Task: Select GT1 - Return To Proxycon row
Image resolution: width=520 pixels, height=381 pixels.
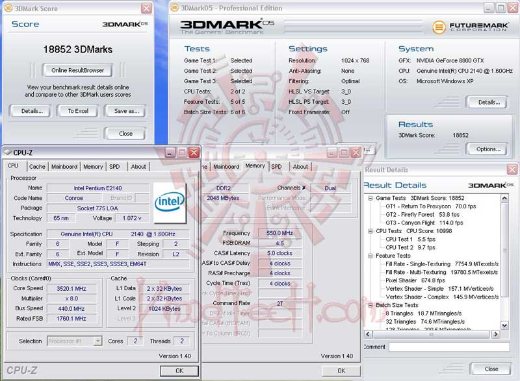Action: tap(431, 206)
